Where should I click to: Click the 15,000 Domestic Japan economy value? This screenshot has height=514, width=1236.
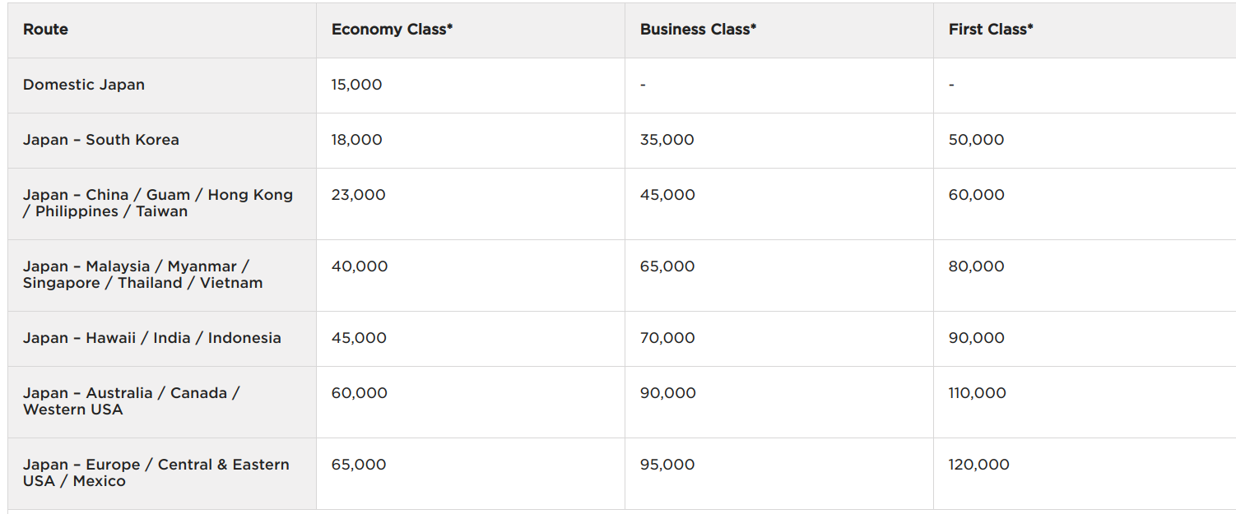(x=356, y=85)
